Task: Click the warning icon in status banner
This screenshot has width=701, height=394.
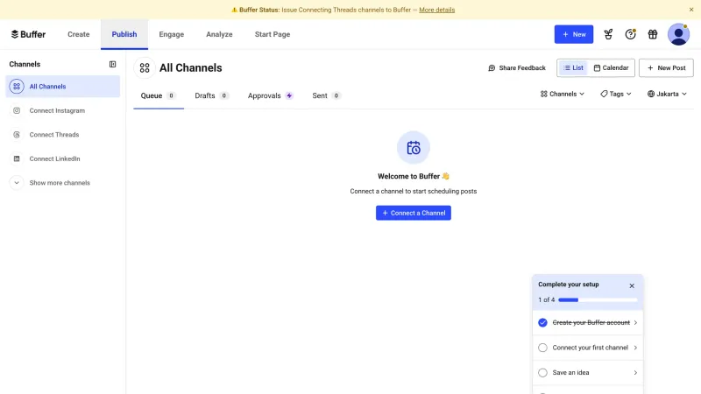Action: 234,10
